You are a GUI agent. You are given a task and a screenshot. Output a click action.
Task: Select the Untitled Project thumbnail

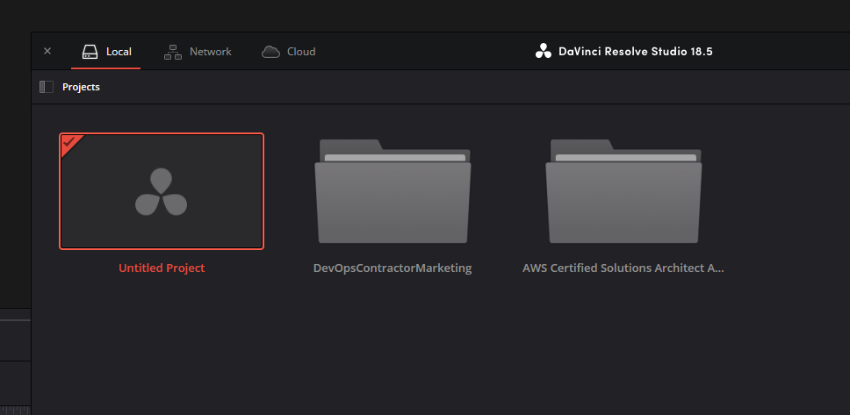click(x=162, y=191)
